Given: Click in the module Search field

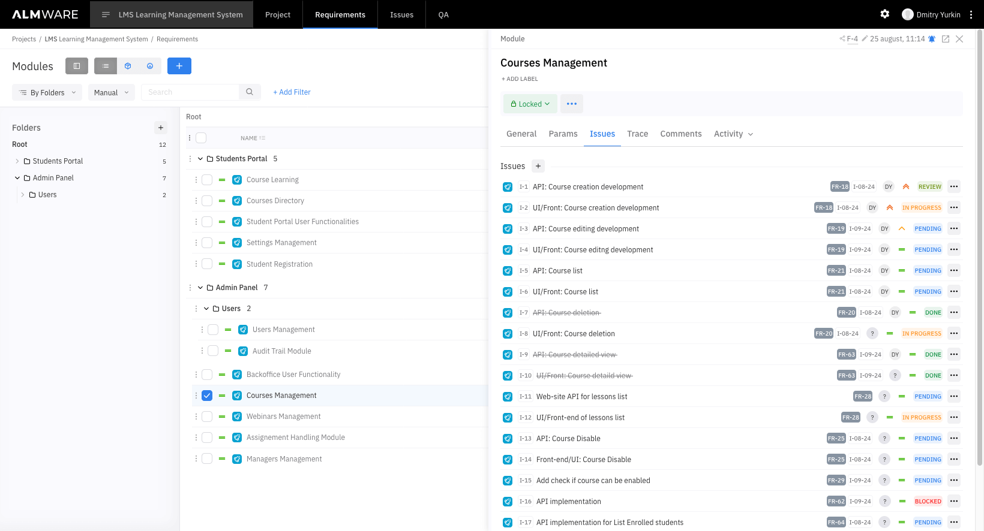Looking at the screenshot, I should click(190, 92).
